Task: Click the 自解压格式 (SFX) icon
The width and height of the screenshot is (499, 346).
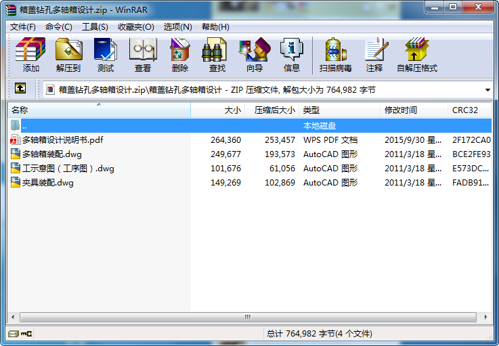Action: click(417, 49)
